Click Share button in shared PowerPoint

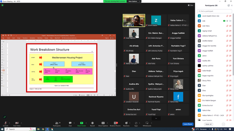(112, 38)
